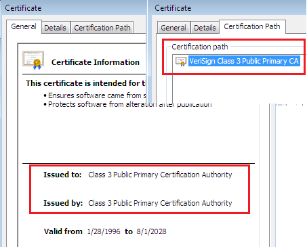Image resolution: width=307 pixels, height=247 pixels.
Task: Open Details tab in left Certificate window
Action: tap(55, 28)
